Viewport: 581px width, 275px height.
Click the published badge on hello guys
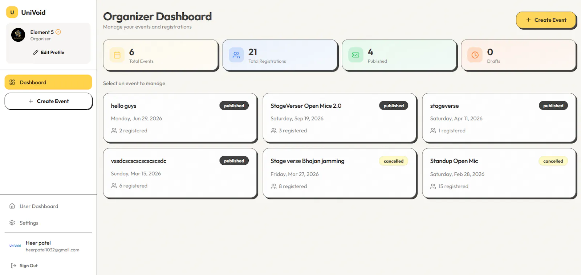pos(234,106)
